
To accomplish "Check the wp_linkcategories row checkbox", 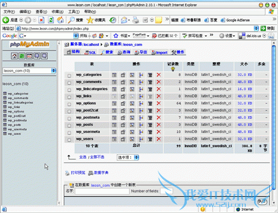I will pos(69,90).
